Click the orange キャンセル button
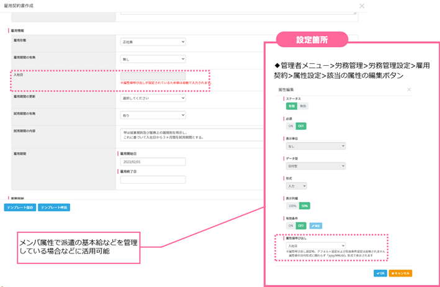 click(x=400, y=273)
